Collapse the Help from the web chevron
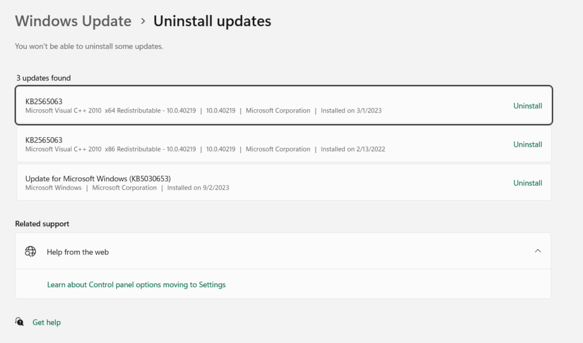 tap(537, 251)
